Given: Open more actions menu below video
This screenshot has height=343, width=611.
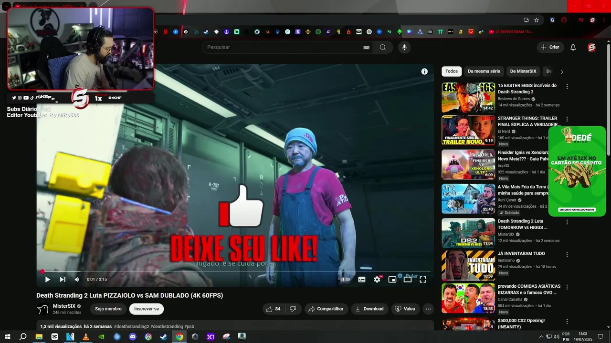Looking at the screenshot, I should click(x=428, y=309).
